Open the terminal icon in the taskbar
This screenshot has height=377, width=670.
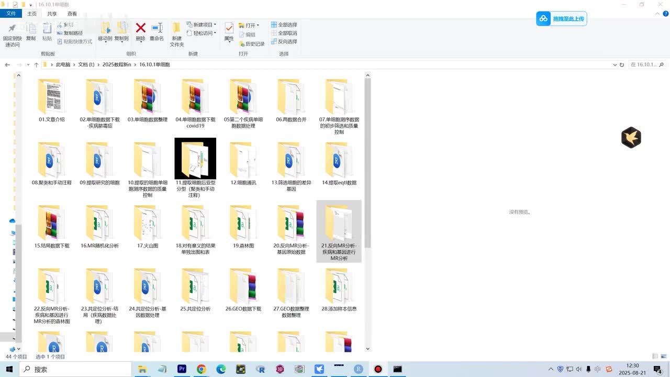398,369
